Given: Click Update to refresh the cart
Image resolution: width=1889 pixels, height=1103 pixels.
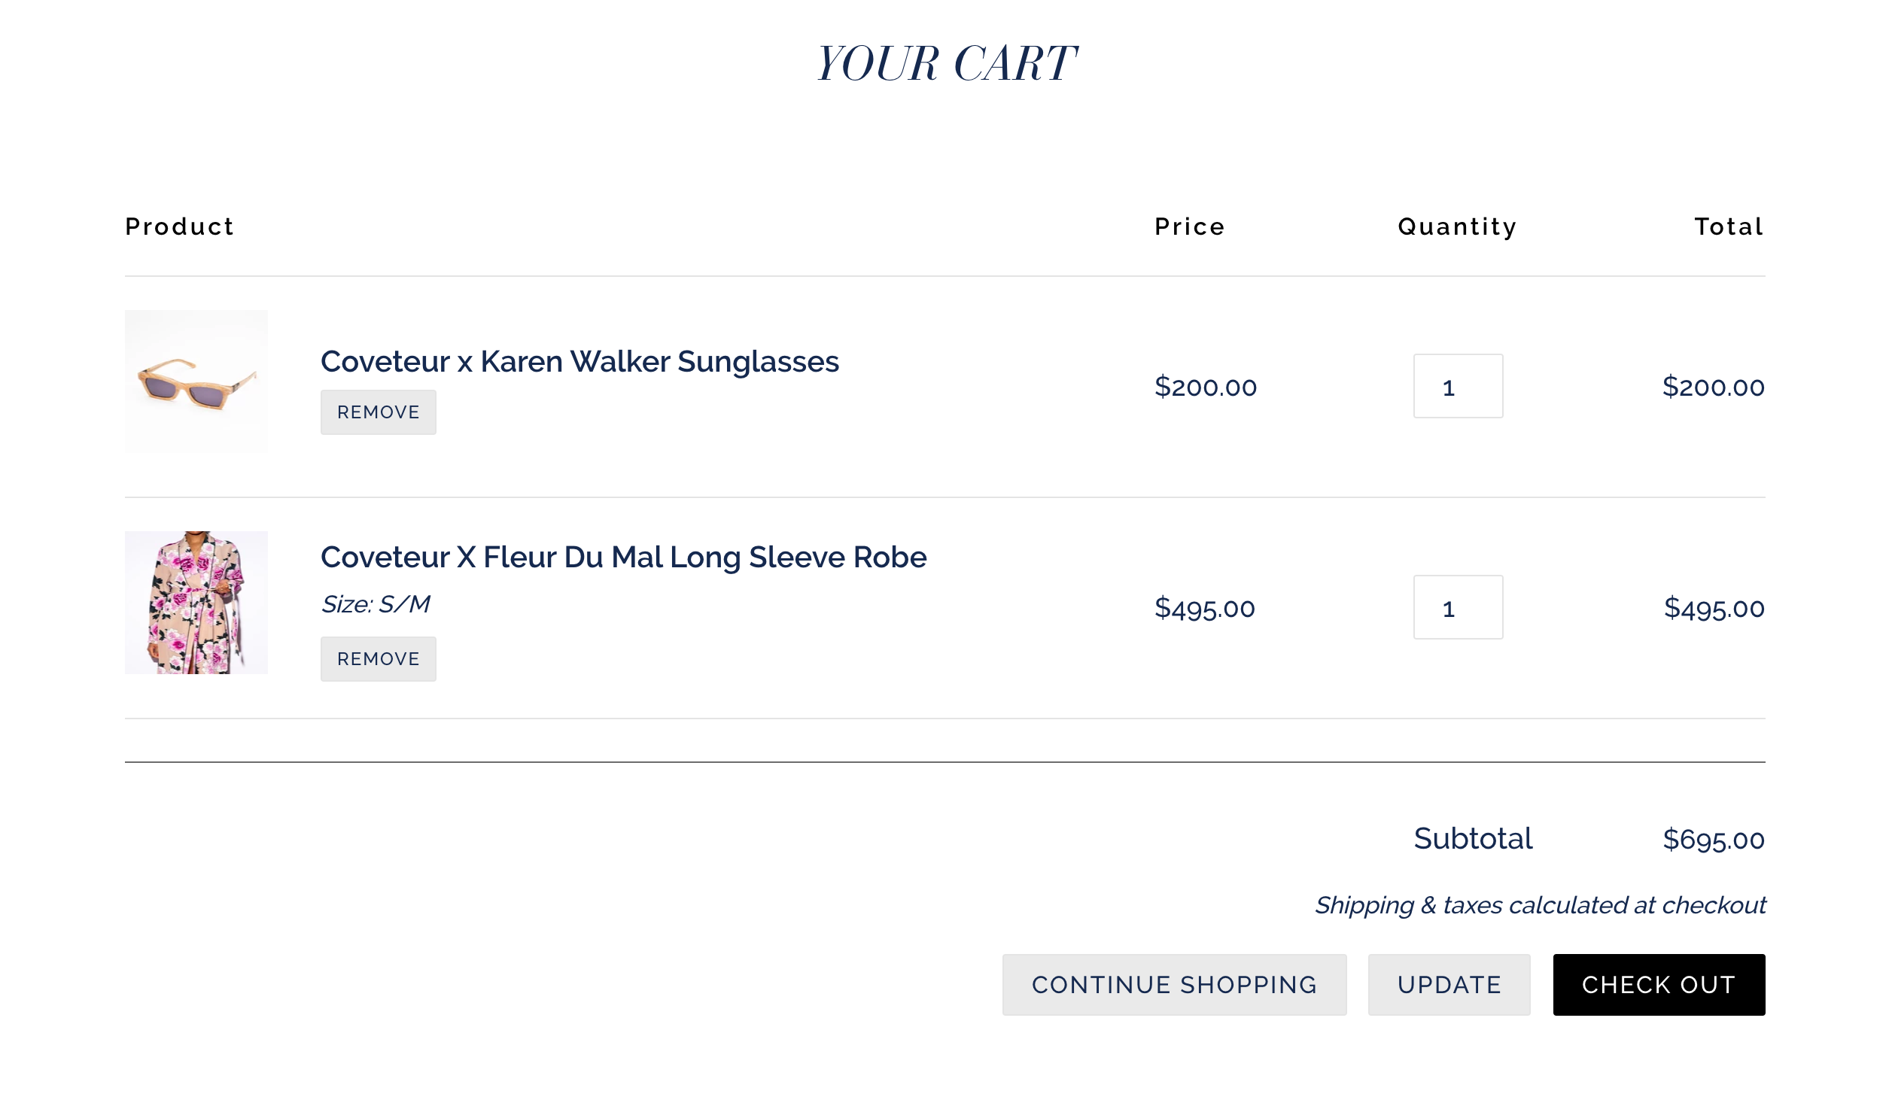Looking at the screenshot, I should tap(1449, 985).
